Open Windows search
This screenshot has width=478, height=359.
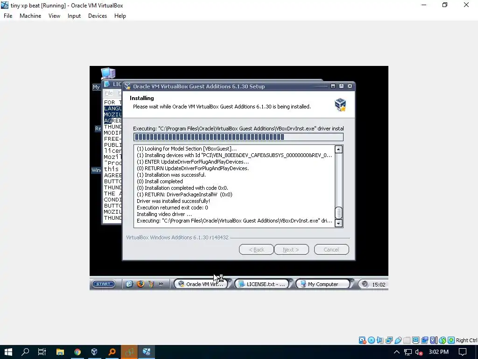point(25,352)
